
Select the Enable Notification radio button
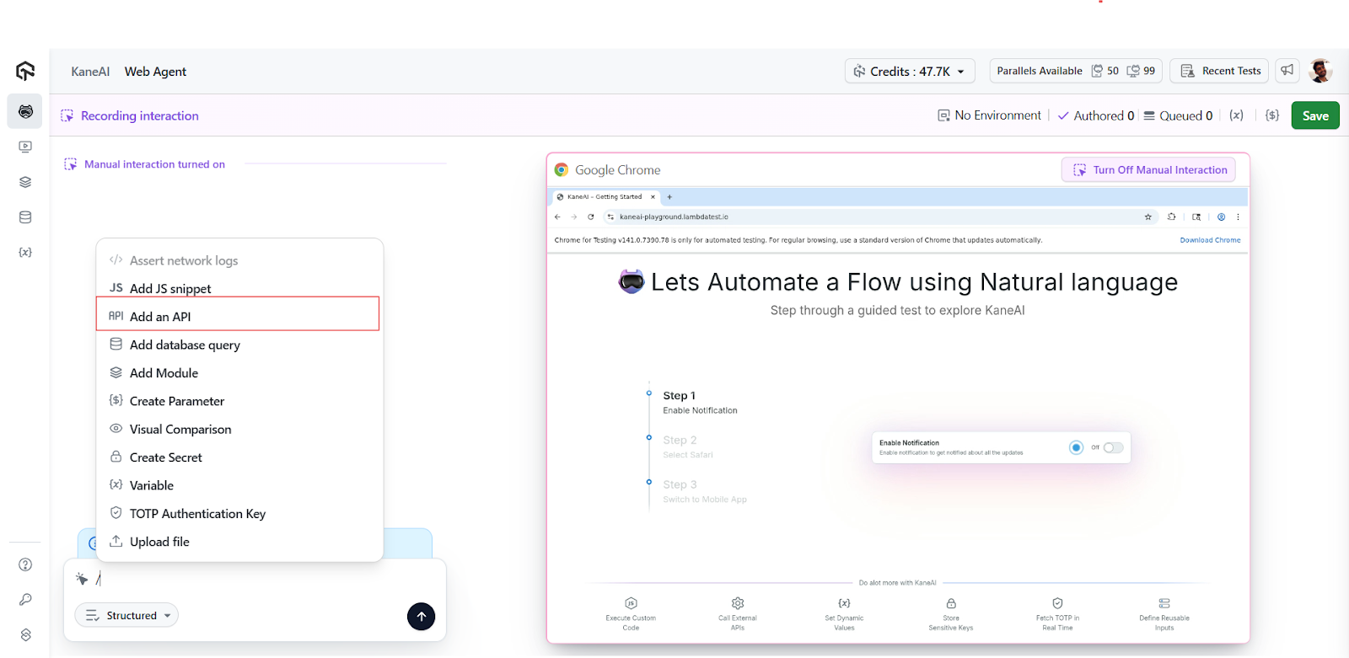point(1076,447)
